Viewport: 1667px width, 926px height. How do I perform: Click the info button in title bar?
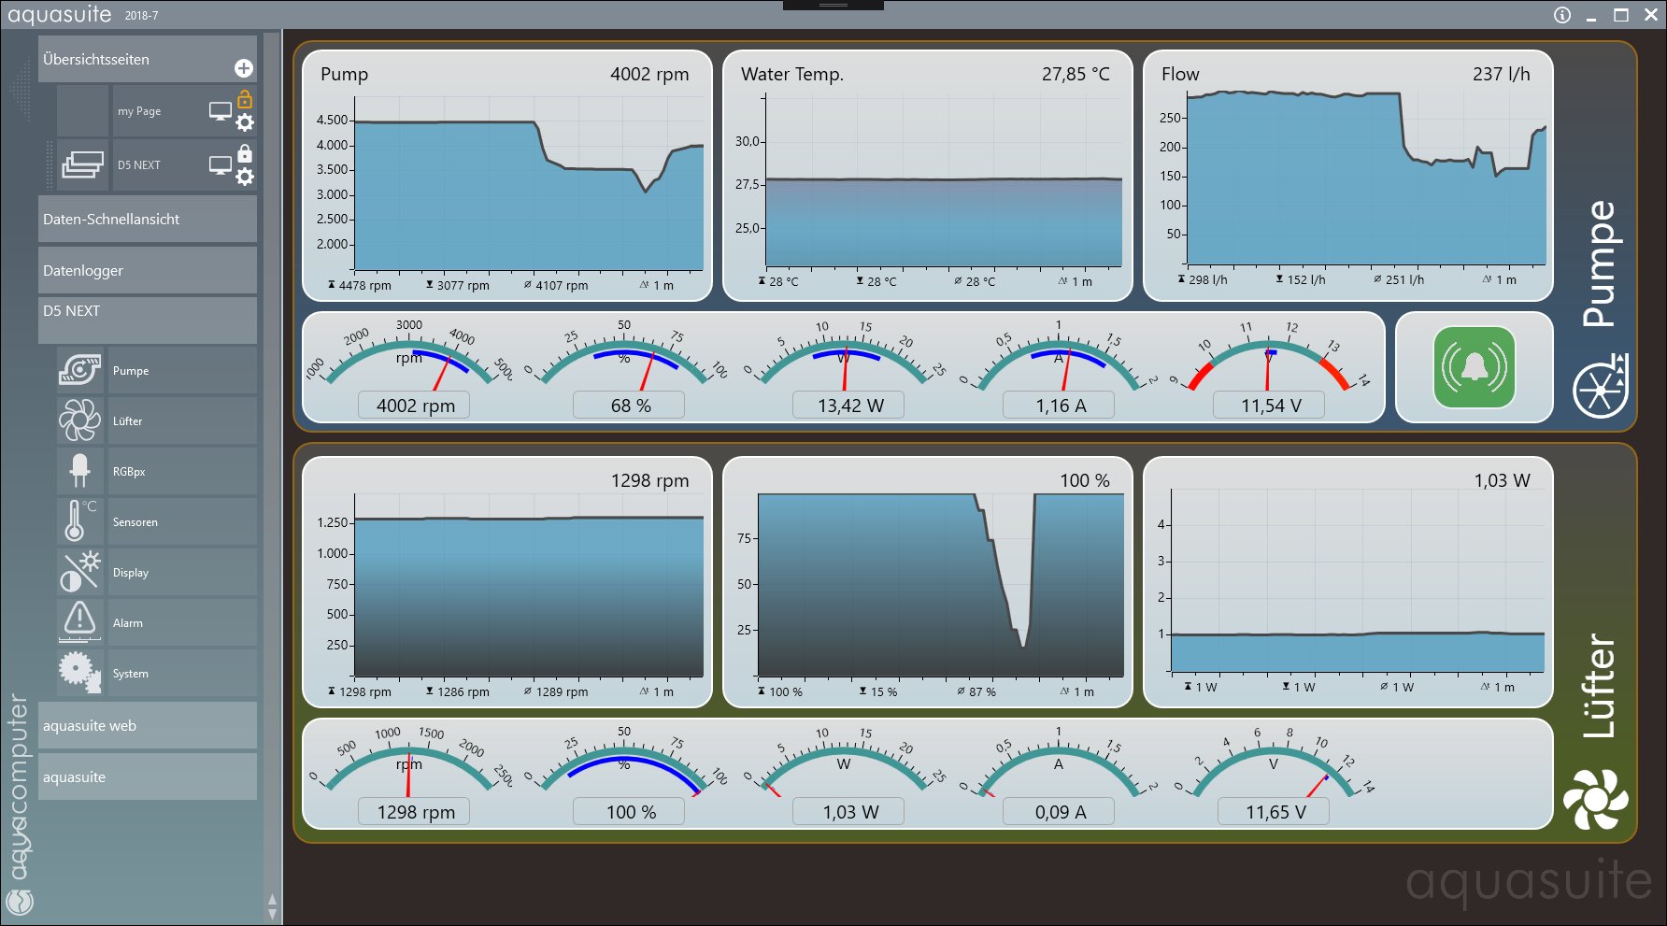tap(1561, 15)
